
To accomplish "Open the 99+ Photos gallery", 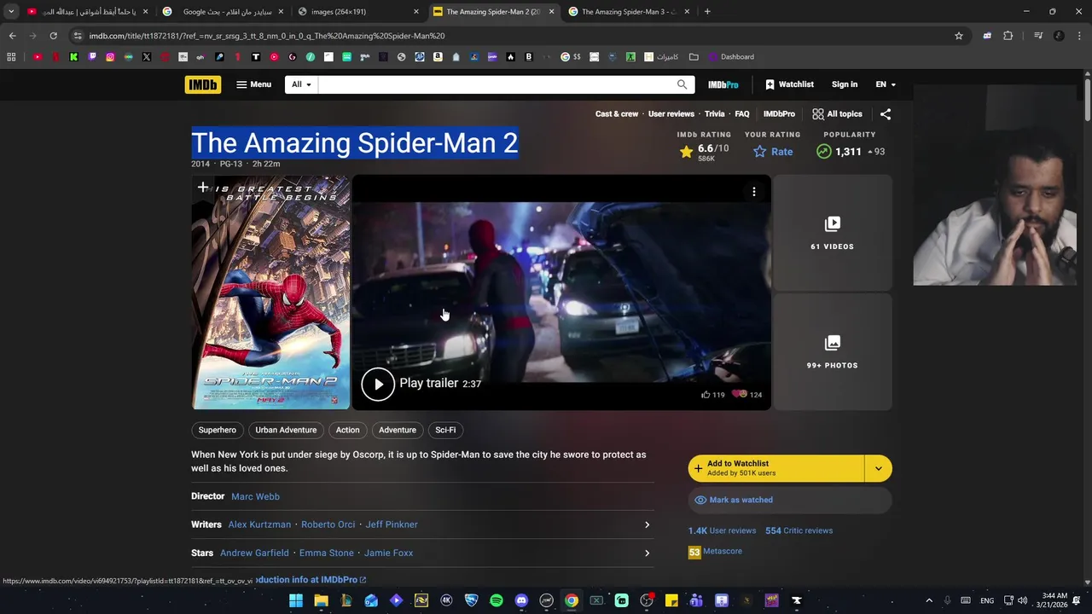I will click(x=832, y=352).
